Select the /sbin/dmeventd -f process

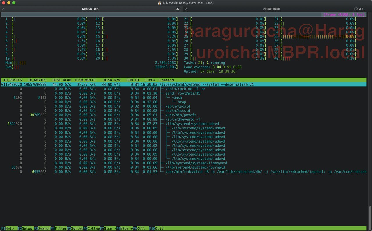[184, 119]
